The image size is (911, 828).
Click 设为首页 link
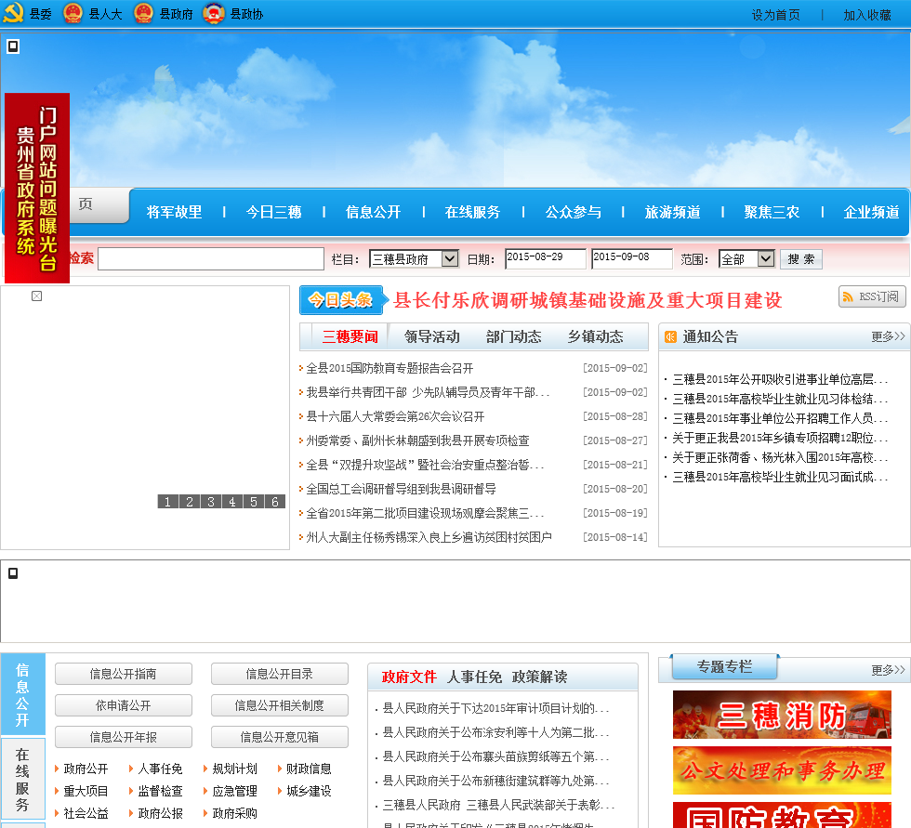pos(775,15)
